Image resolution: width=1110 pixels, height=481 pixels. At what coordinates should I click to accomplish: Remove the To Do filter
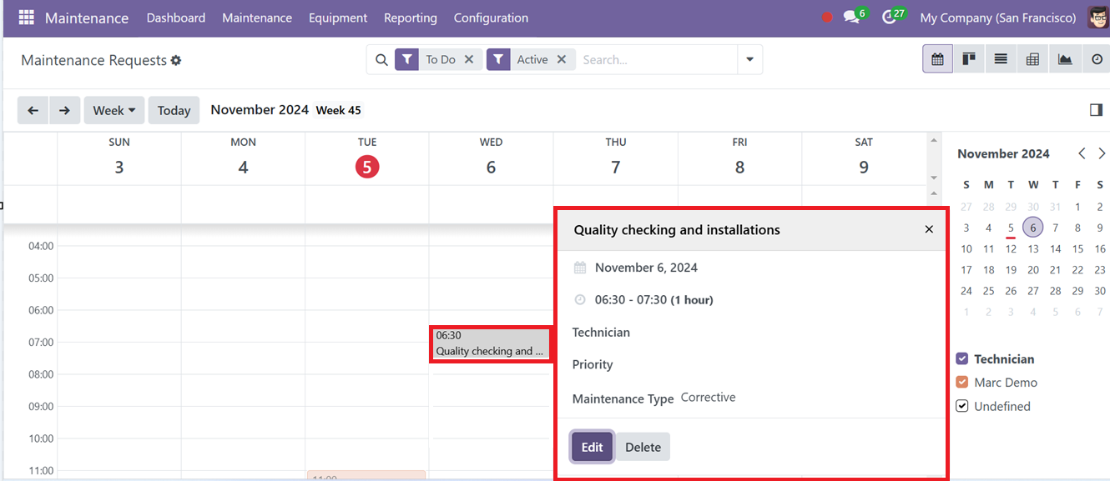point(469,59)
